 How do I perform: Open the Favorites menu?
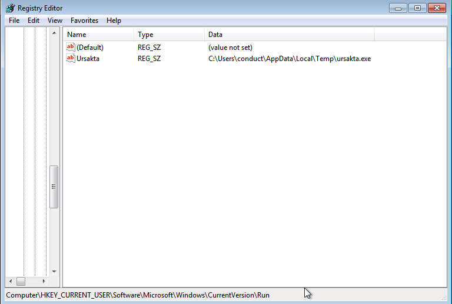pos(85,21)
